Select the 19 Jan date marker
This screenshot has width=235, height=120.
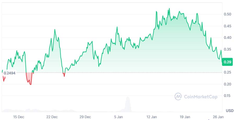185,117
